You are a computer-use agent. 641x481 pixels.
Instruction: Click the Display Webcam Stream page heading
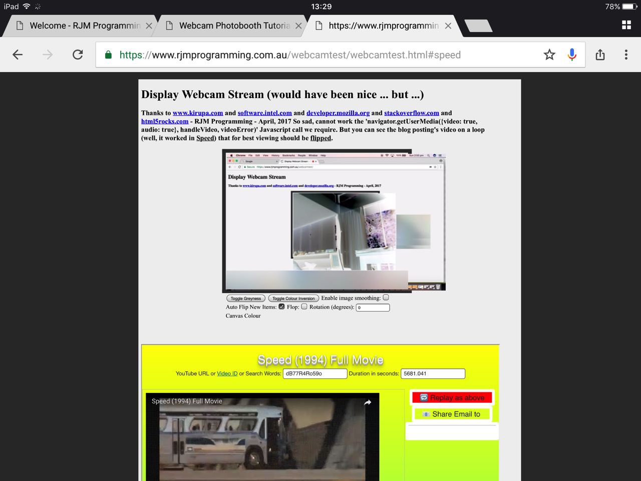point(282,95)
